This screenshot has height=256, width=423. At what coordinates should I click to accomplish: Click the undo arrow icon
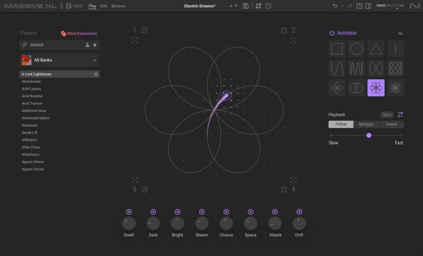335,6
